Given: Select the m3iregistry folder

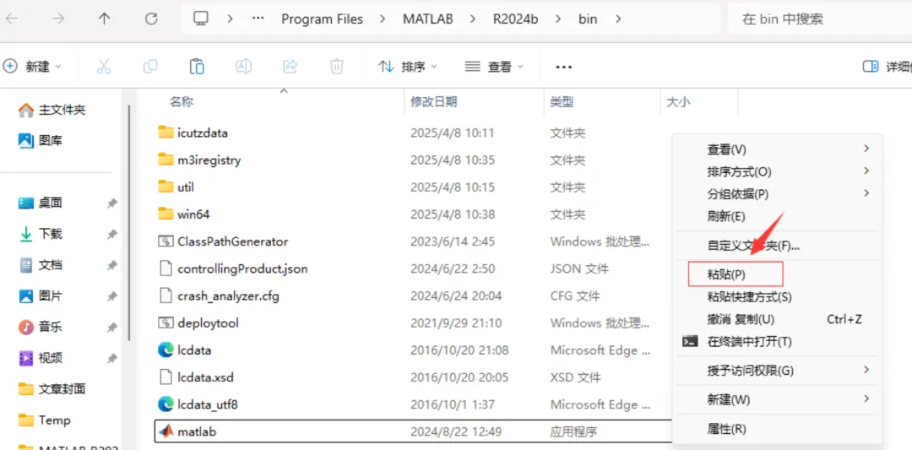Looking at the screenshot, I should pos(199,160).
